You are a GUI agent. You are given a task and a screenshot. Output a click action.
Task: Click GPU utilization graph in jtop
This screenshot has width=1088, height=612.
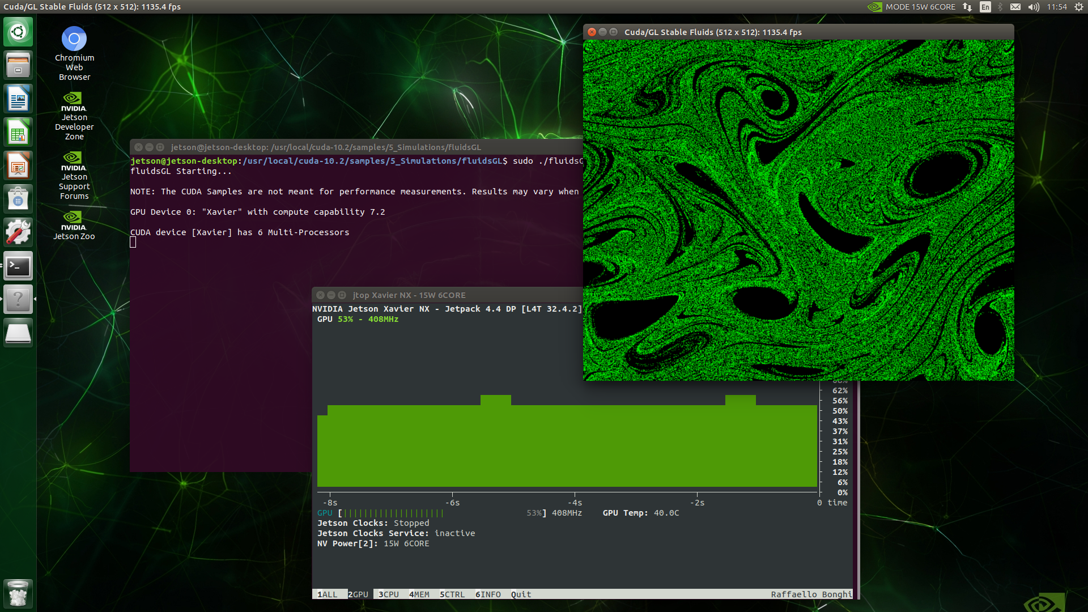tap(567, 442)
